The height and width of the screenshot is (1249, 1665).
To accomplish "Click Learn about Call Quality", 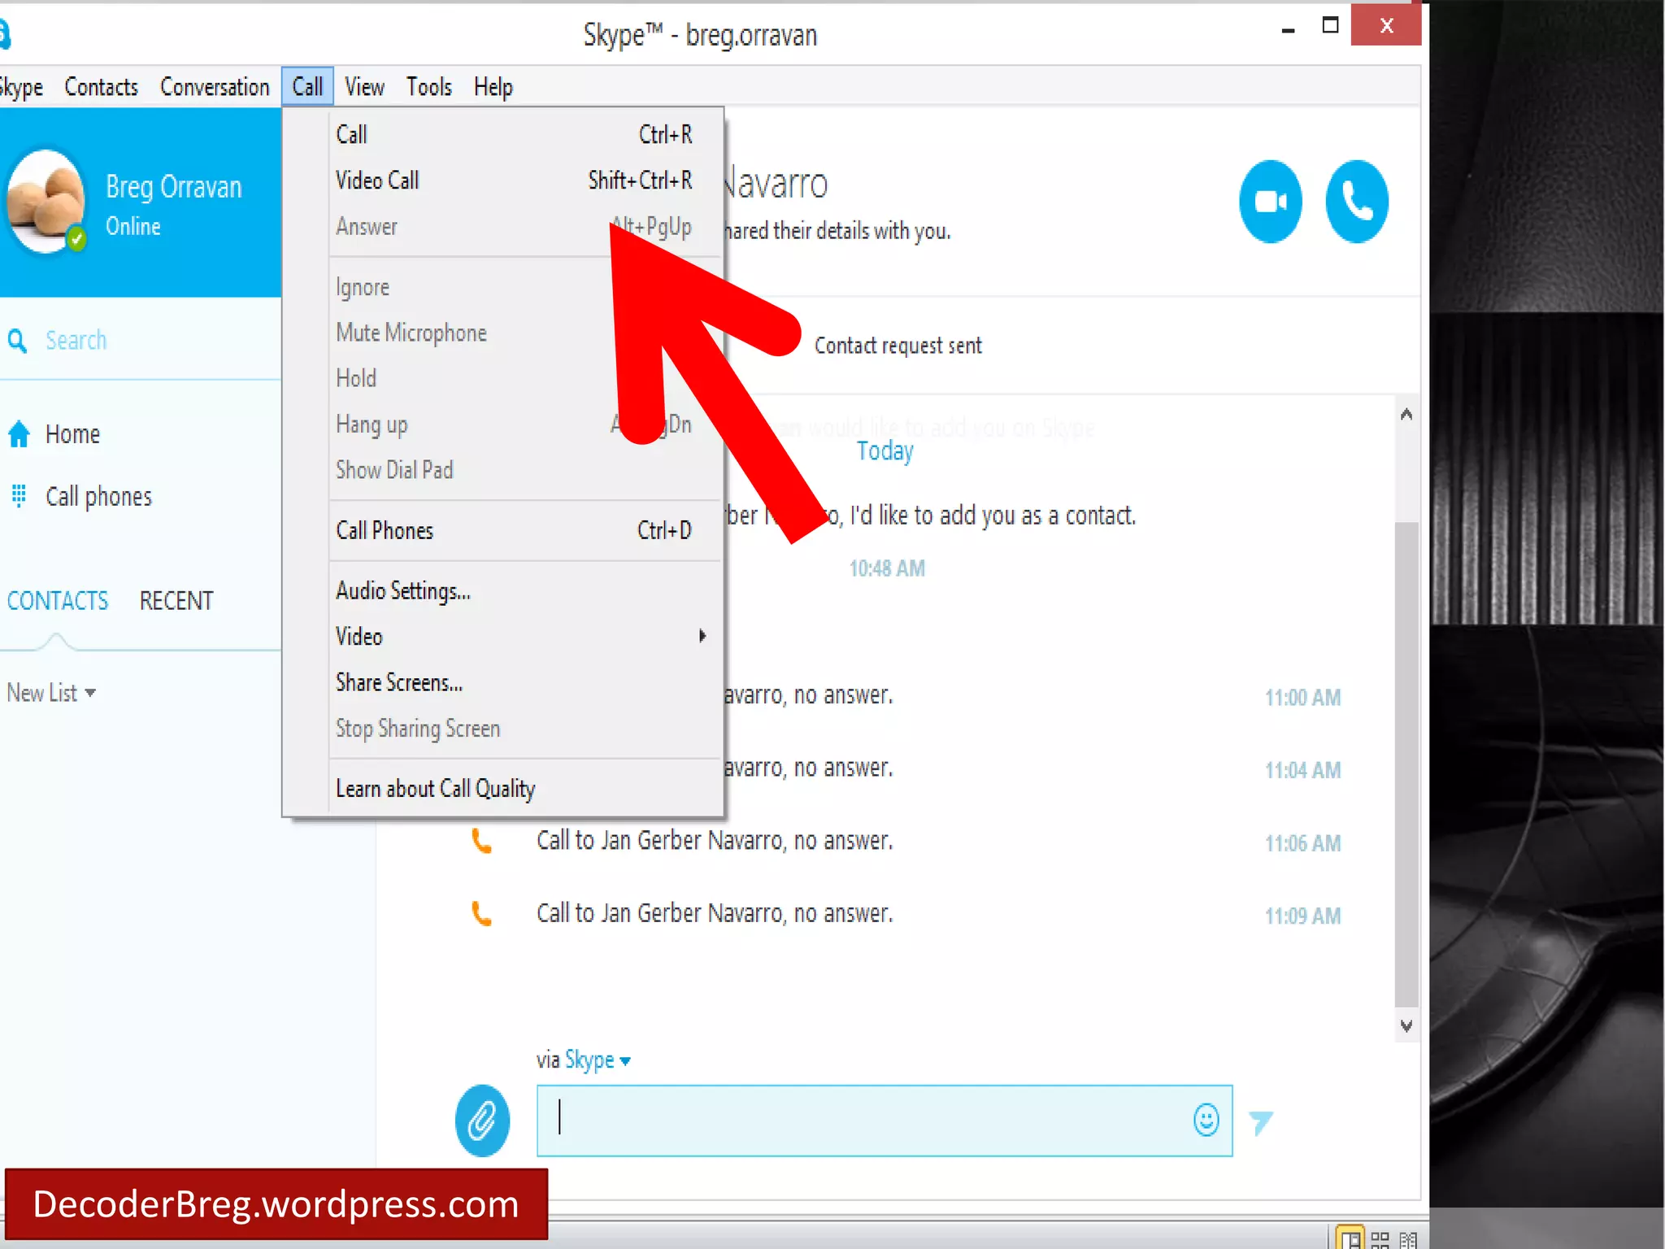I will pyautogui.click(x=513, y=789).
